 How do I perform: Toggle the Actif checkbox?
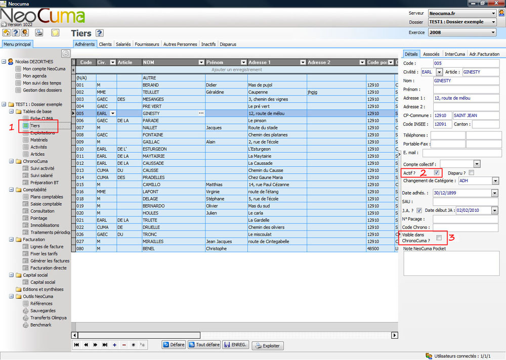pos(437,172)
